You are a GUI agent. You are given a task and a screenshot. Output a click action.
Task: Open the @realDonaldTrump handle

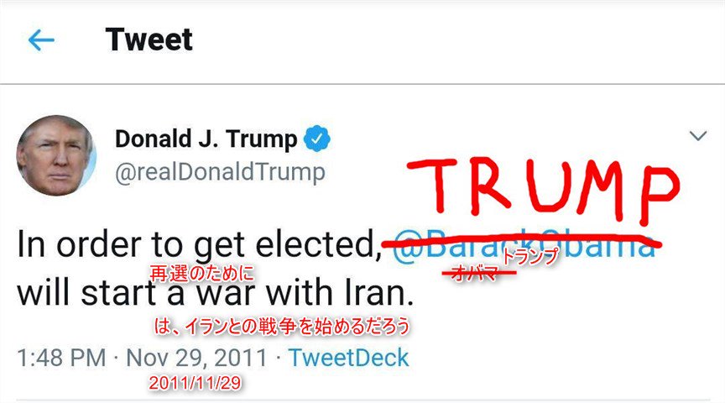[x=220, y=172]
